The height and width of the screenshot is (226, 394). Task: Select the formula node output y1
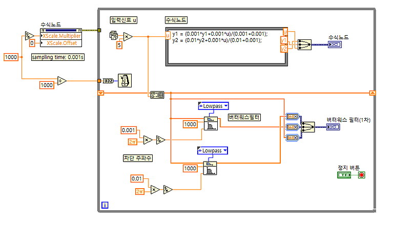(x=284, y=40)
